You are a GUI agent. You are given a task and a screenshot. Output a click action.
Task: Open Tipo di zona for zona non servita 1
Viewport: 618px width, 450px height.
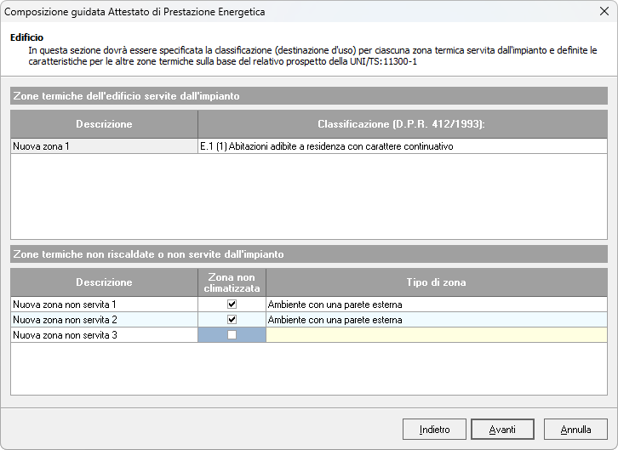[x=436, y=304]
